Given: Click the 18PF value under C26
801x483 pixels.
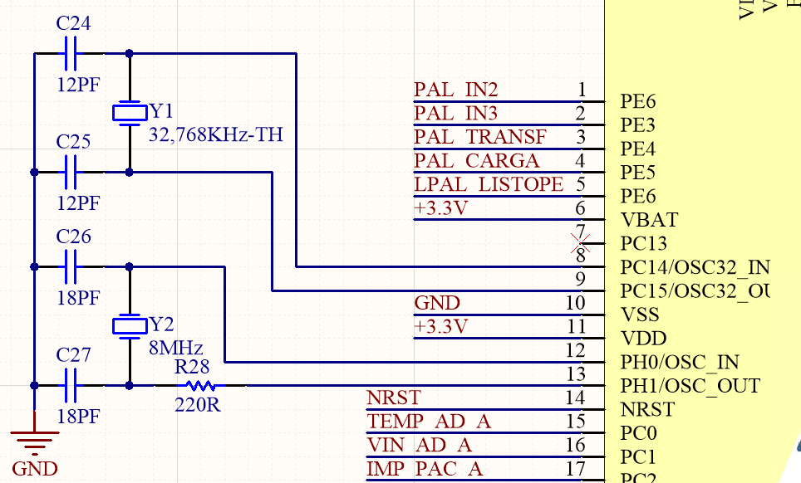Looking at the screenshot, I should click(x=78, y=298).
